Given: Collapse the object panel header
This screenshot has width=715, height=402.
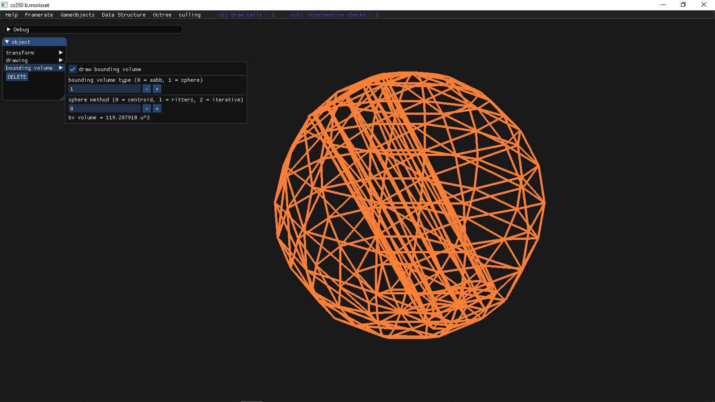Looking at the screenshot, I should point(7,42).
